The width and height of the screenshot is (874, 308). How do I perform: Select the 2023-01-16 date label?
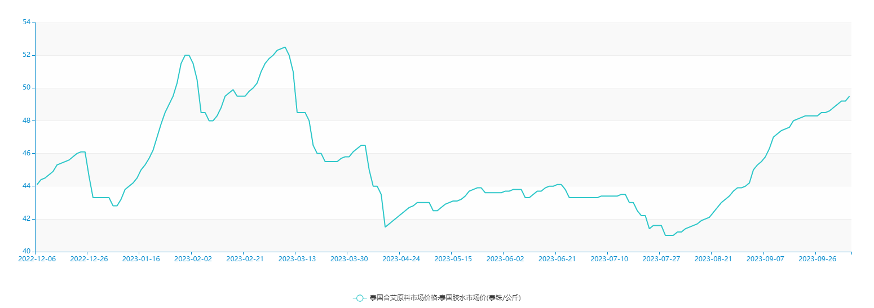[x=141, y=259]
